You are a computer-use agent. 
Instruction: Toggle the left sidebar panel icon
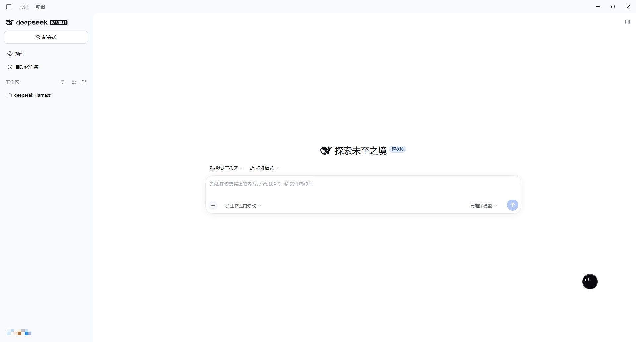(9, 7)
